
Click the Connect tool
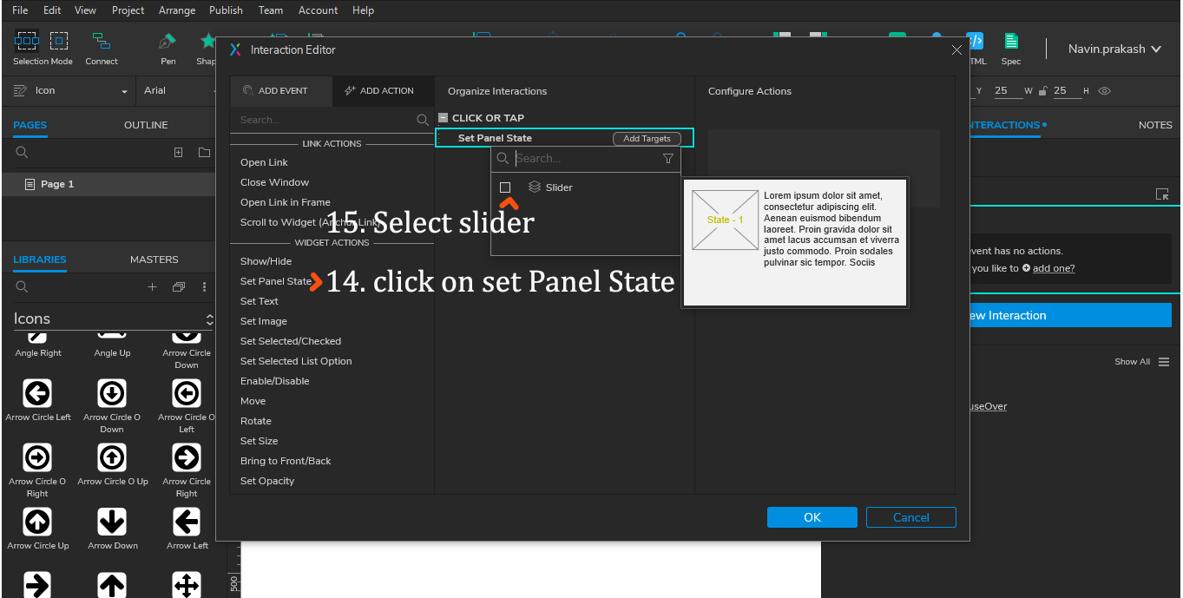[101, 42]
